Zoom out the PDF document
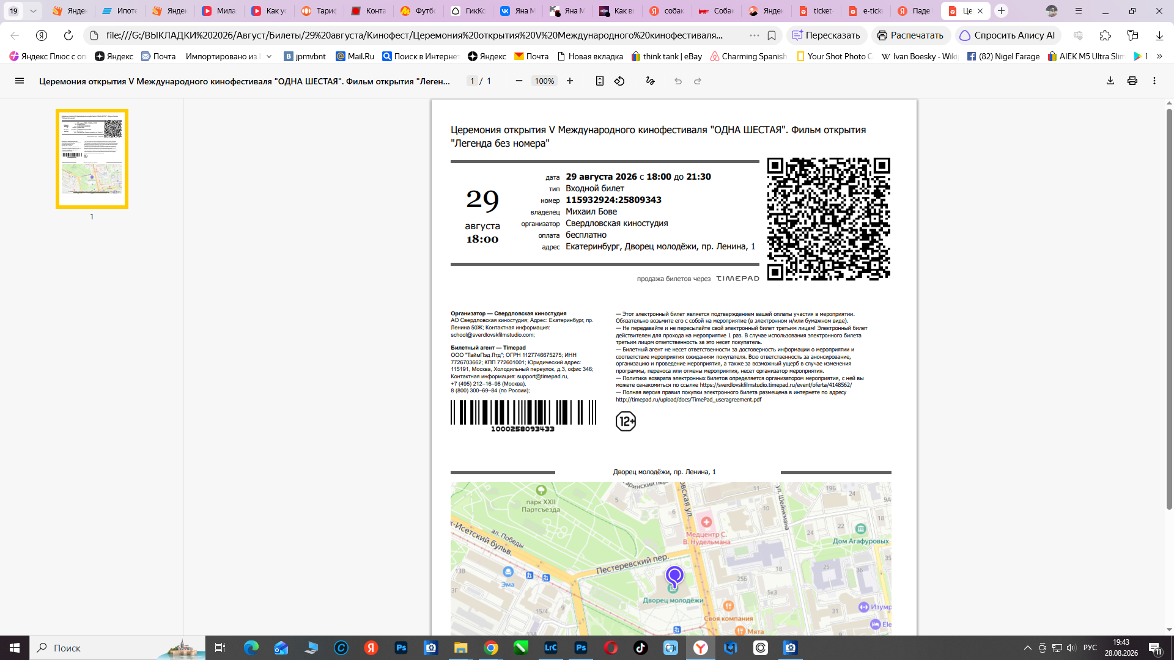 tap(519, 81)
